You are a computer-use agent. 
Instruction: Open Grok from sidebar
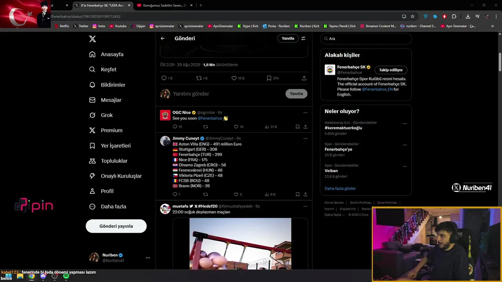coord(101,115)
